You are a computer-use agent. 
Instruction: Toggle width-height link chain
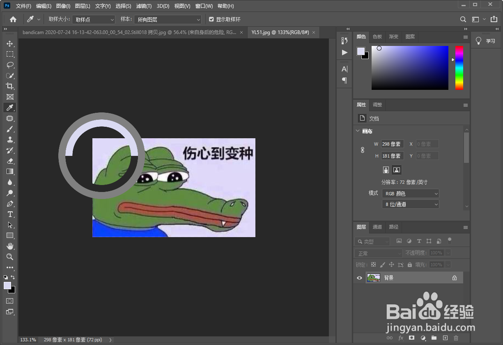[x=363, y=150]
